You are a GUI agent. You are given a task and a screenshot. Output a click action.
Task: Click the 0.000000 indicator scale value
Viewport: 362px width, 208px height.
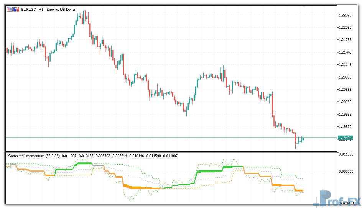click(x=346, y=171)
